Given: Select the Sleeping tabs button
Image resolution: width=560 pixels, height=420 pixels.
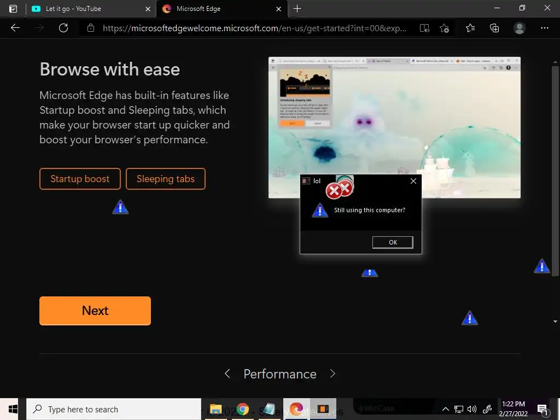Looking at the screenshot, I should click(166, 179).
